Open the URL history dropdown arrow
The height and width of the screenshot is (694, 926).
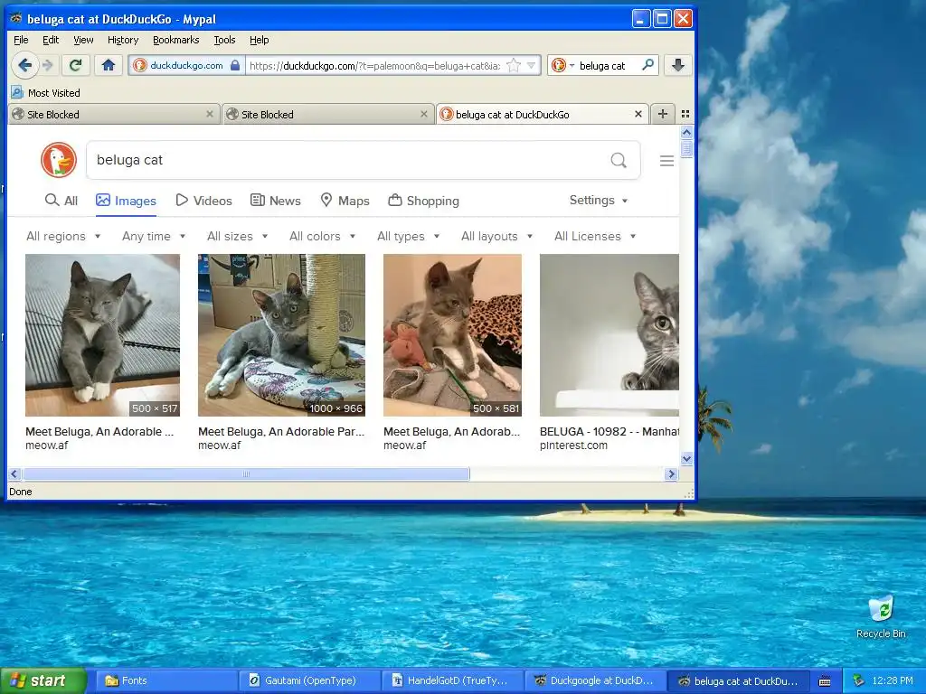coord(531,65)
